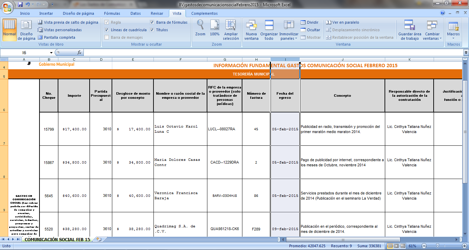
Task: Open the Complementos tab
Action: coord(204,13)
